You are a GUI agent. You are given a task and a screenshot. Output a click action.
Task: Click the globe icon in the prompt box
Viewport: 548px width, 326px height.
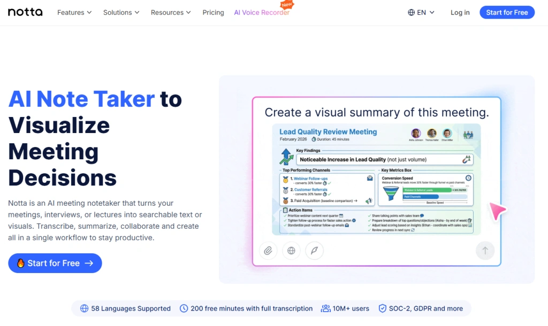[x=291, y=251]
